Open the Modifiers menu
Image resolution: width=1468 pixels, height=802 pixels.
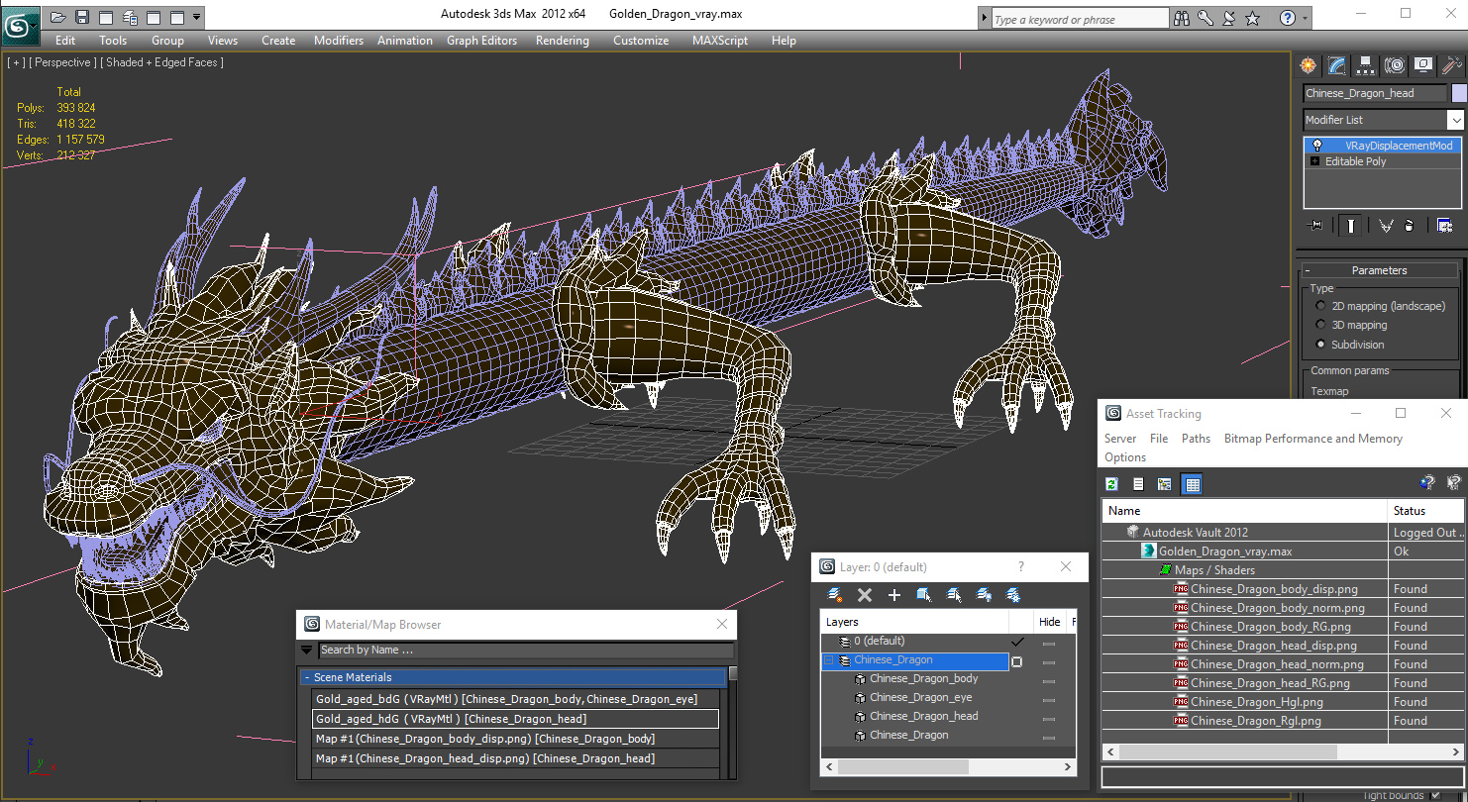339,41
